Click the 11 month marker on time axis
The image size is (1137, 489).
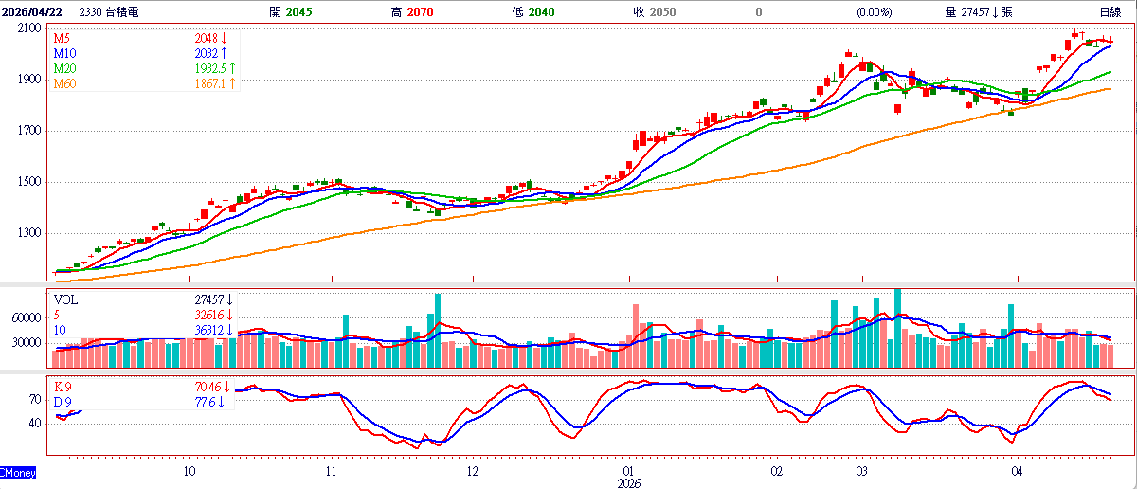[x=332, y=471]
